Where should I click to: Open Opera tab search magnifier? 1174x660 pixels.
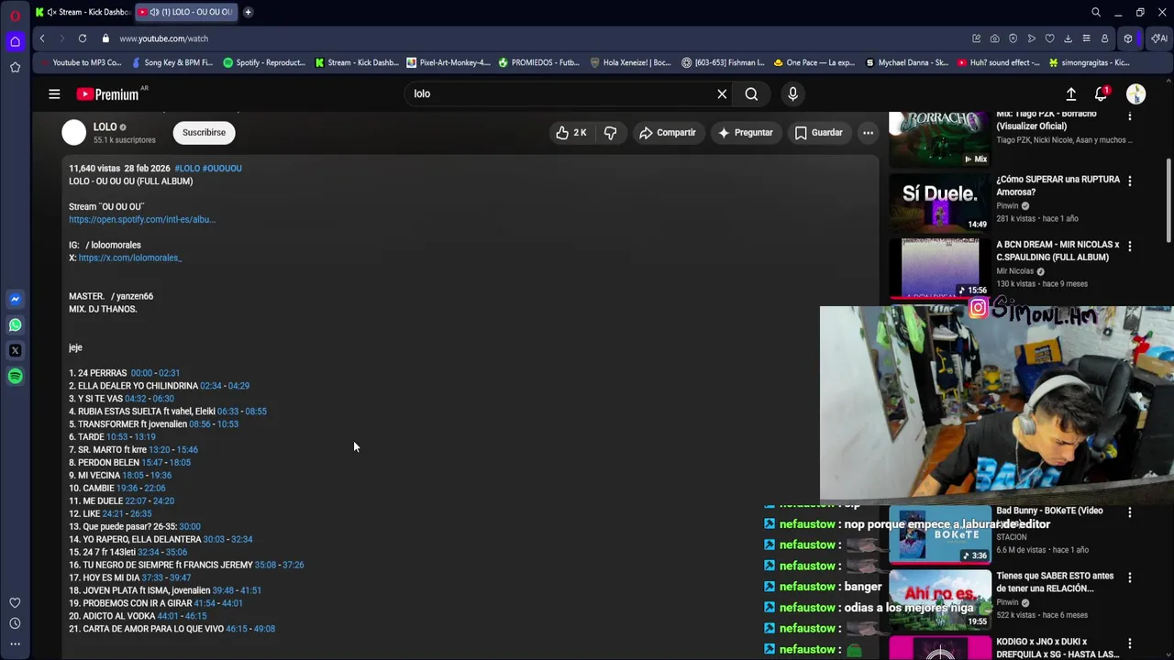click(1096, 12)
